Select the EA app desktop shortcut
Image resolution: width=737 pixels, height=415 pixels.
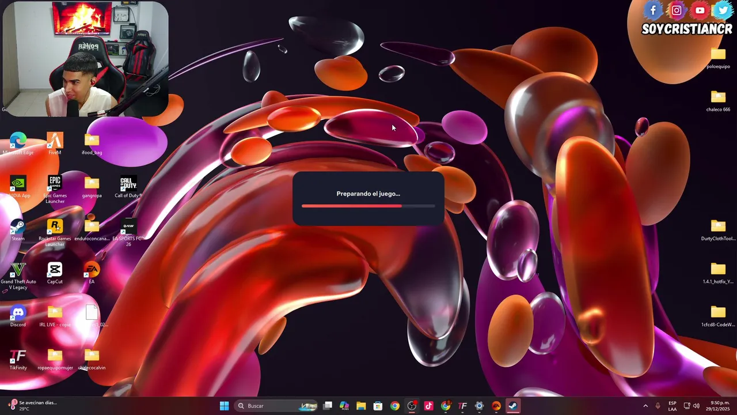[x=92, y=273]
